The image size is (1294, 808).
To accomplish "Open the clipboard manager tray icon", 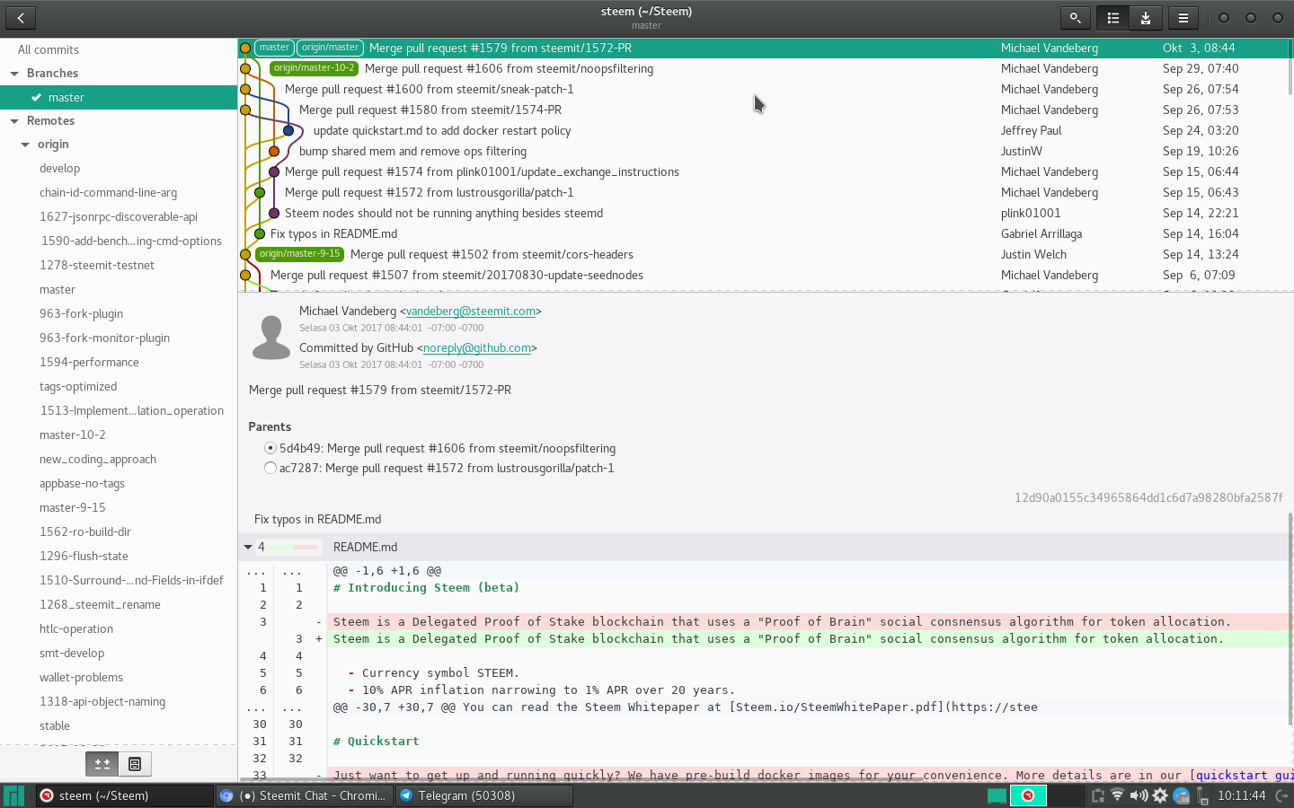I will pyautogui.click(x=1097, y=795).
